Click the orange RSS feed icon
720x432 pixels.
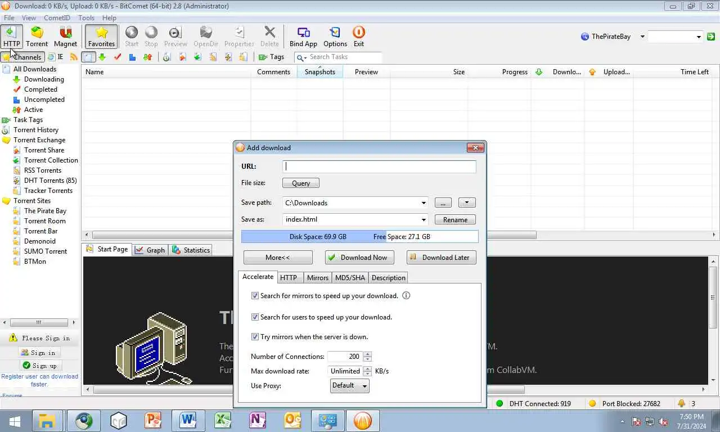[x=74, y=57]
